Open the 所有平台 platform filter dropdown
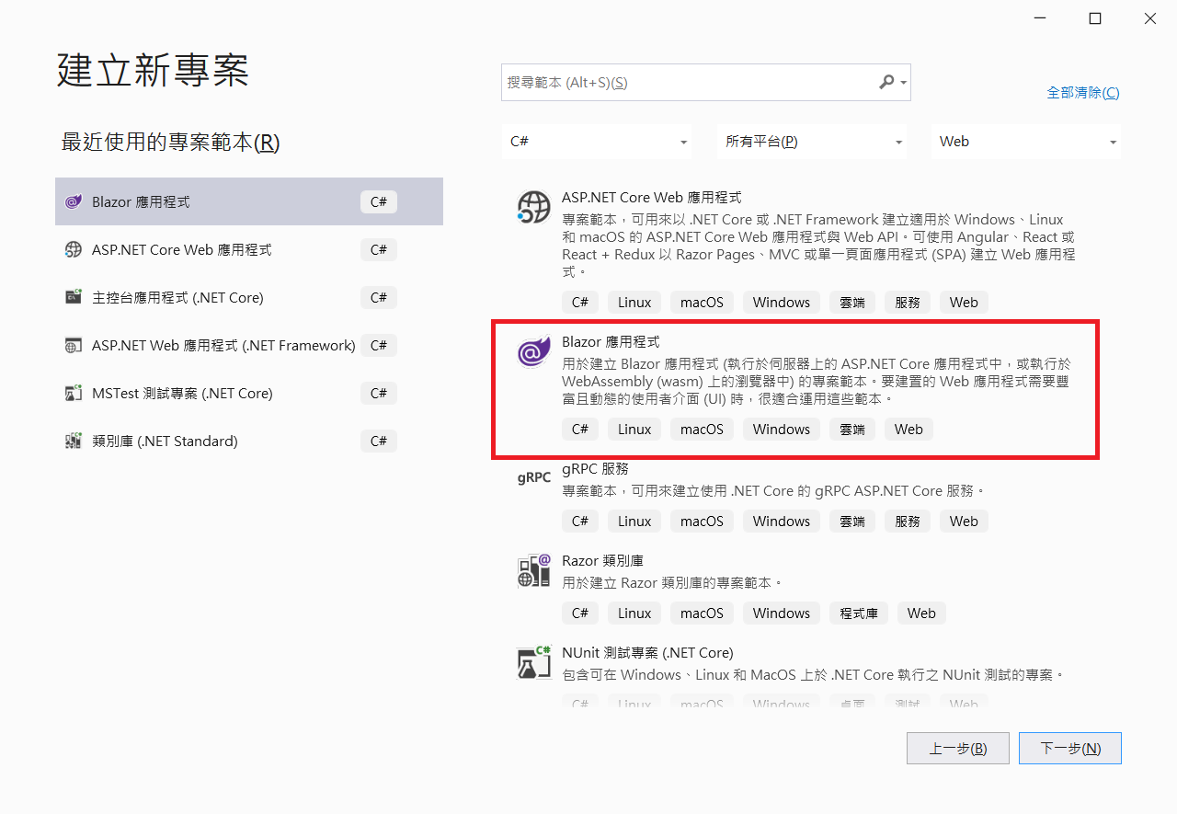This screenshot has height=814, width=1177. click(812, 142)
